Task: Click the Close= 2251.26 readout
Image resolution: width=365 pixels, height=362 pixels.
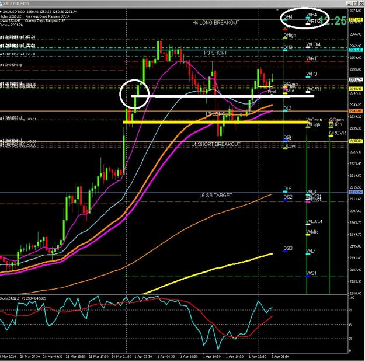Action: click(x=11, y=25)
